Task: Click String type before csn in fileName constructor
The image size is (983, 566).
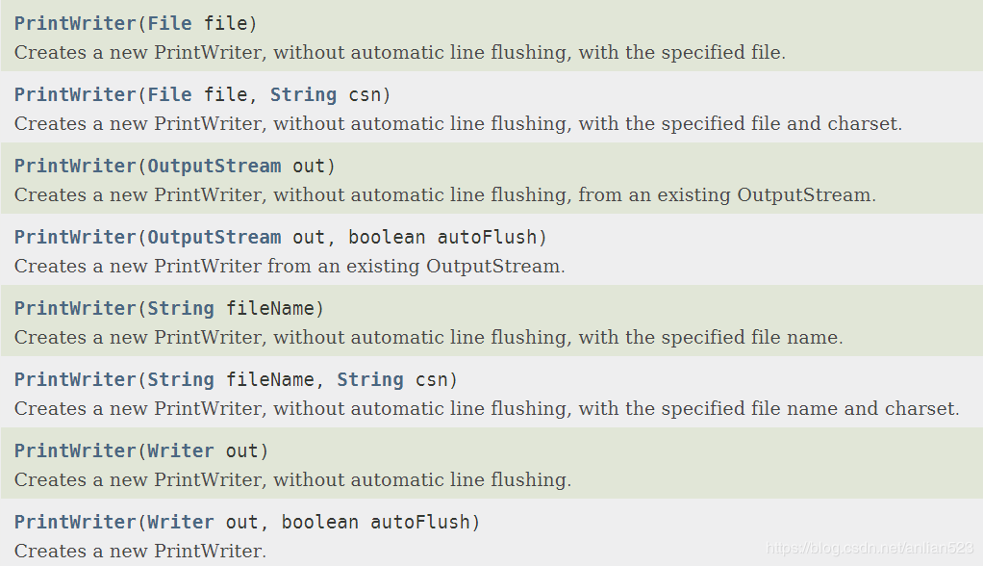Action: pyautogui.click(x=370, y=379)
